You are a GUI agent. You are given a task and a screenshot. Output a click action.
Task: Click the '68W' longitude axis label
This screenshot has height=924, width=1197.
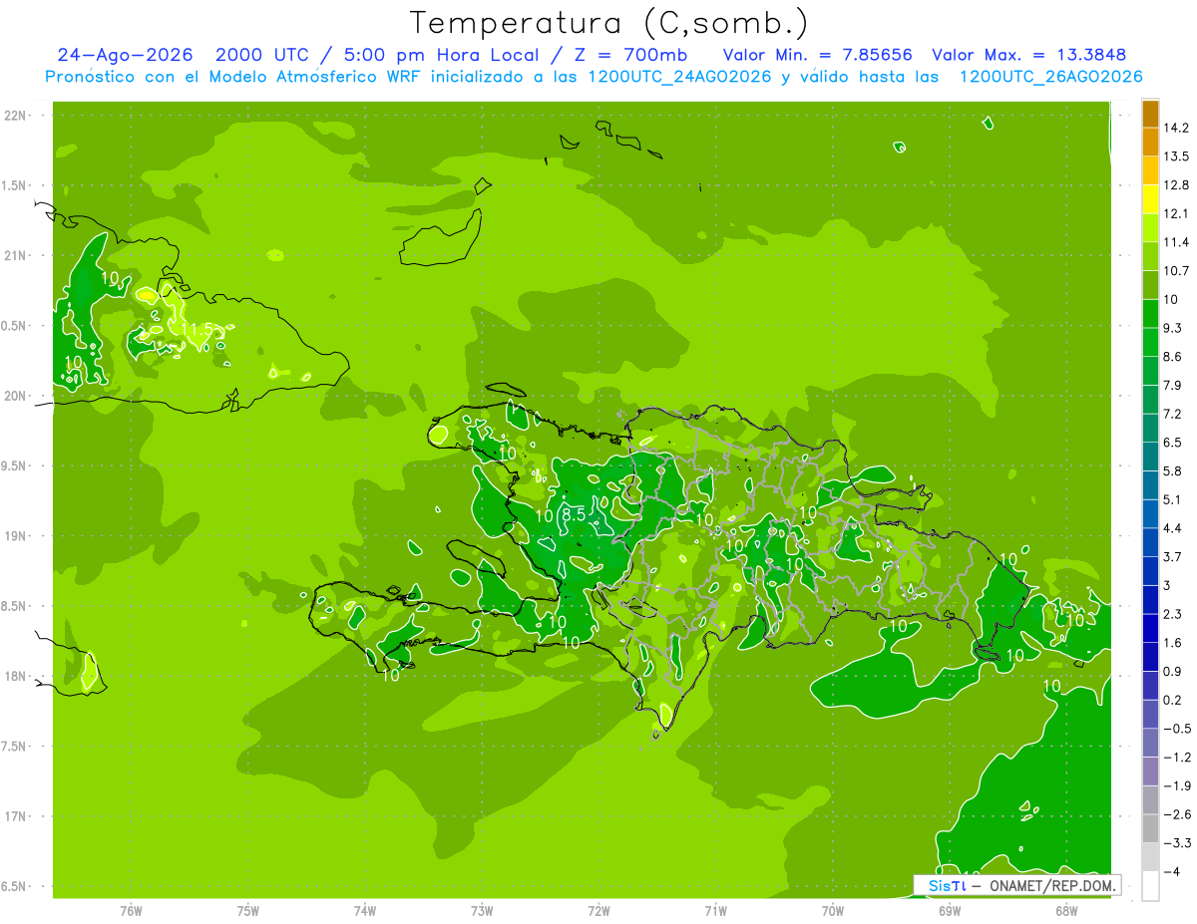point(1066,910)
